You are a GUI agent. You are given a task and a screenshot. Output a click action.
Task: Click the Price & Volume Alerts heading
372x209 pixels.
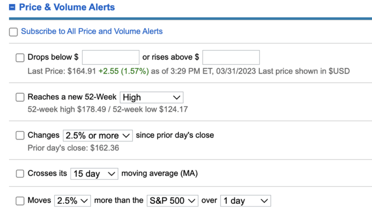tap(67, 7)
